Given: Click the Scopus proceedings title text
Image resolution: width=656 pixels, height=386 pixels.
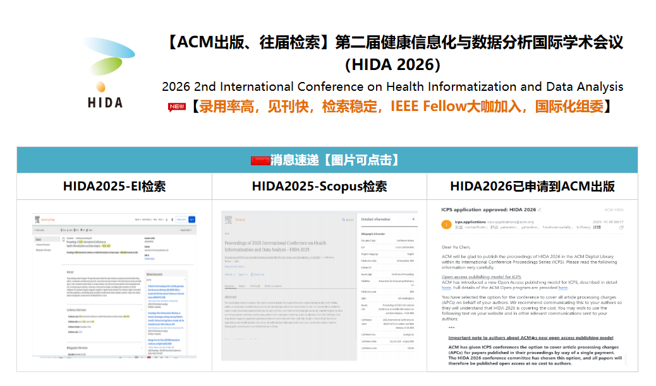Looking at the screenshot, I should [276, 246].
